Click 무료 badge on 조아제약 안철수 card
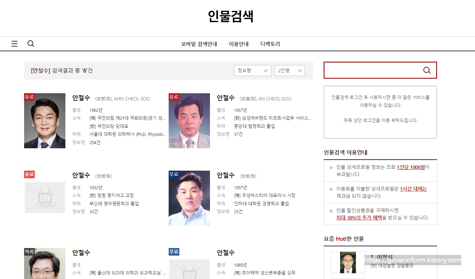 (x=174, y=252)
